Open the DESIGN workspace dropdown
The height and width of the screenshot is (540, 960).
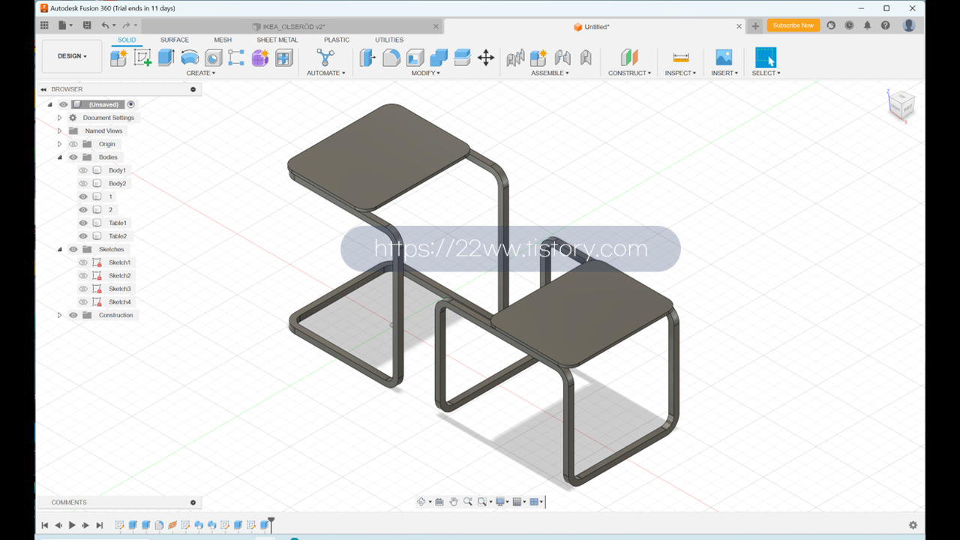tap(72, 56)
